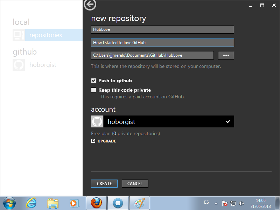The image size is (280, 210).
Task: Click the repository path field
Action: [x=152, y=55]
